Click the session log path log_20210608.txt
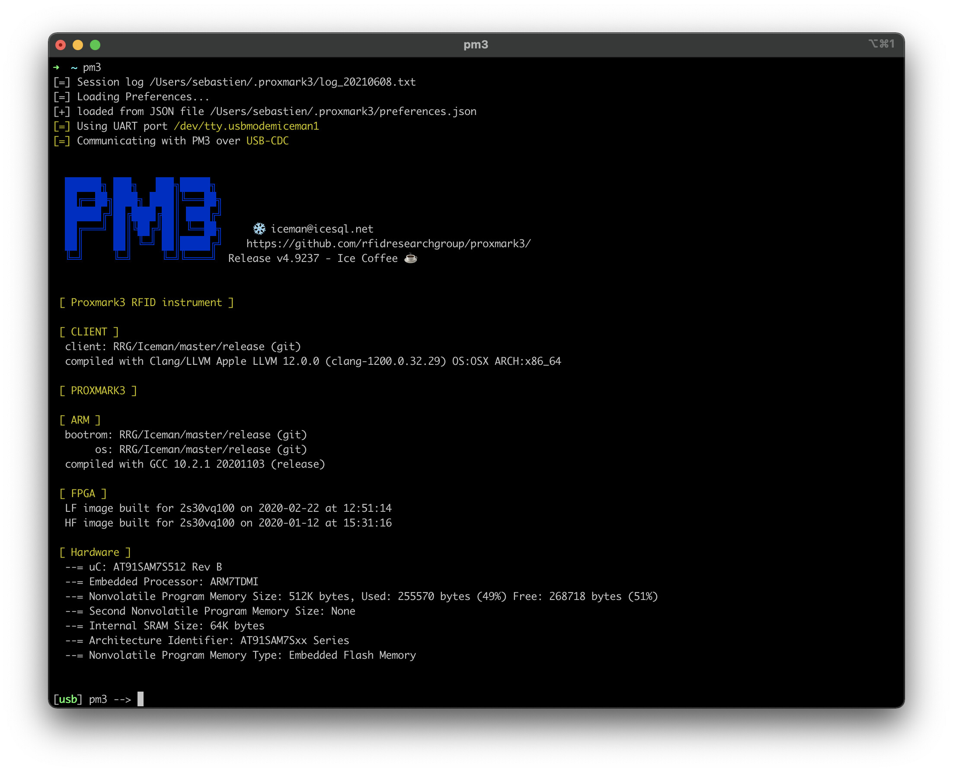 pyautogui.click(x=282, y=82)
